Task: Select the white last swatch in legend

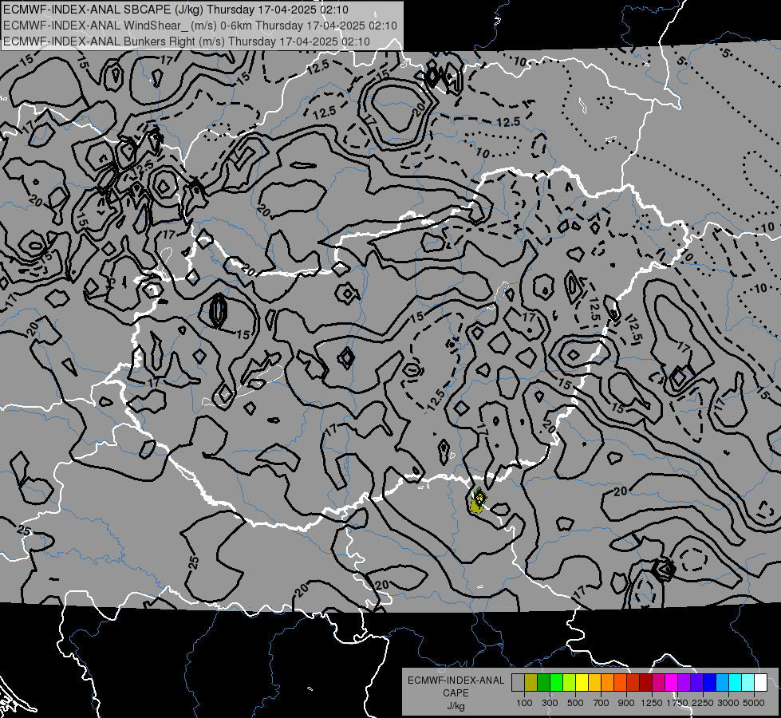Action: click(760, 683)
